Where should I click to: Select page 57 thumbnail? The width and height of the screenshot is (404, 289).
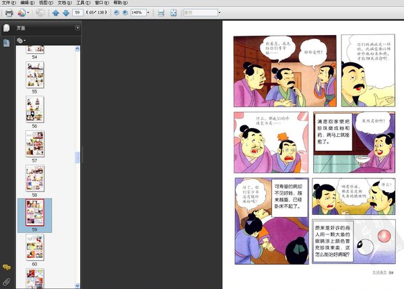tap(35, 143)
